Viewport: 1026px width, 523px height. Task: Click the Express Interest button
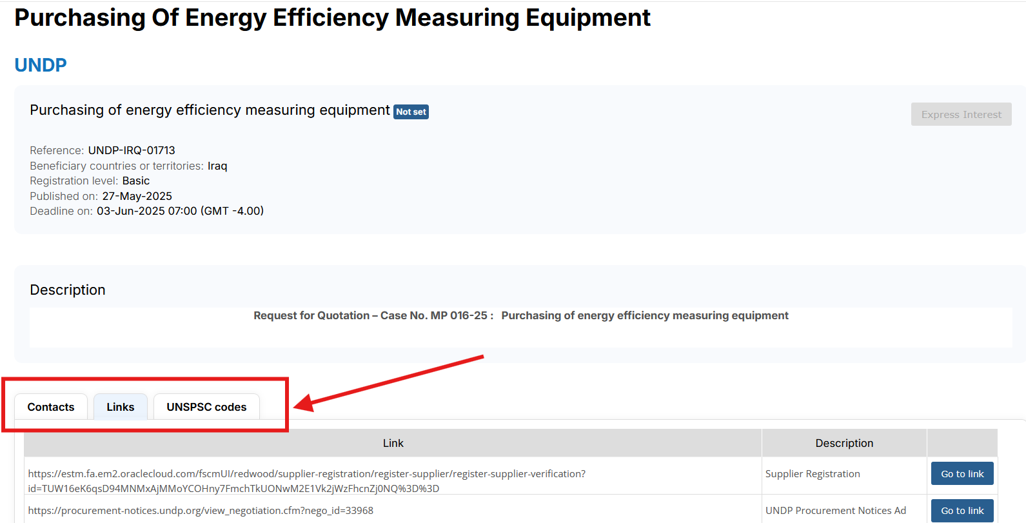click(961, 114)
